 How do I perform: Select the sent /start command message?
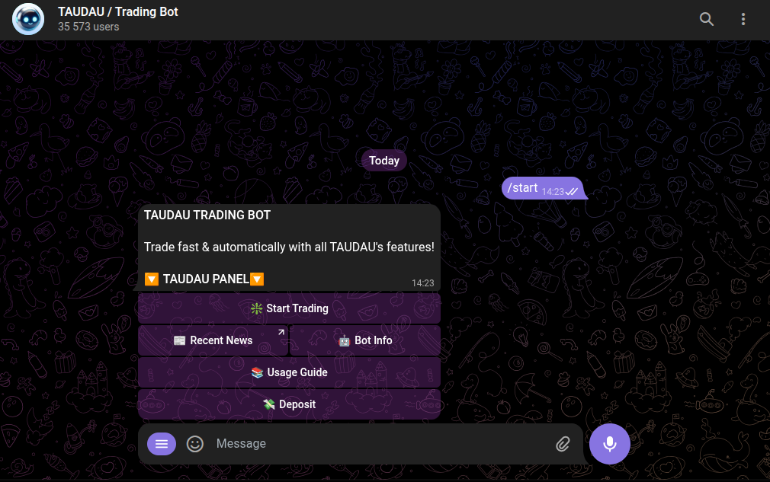coord(543,188)
